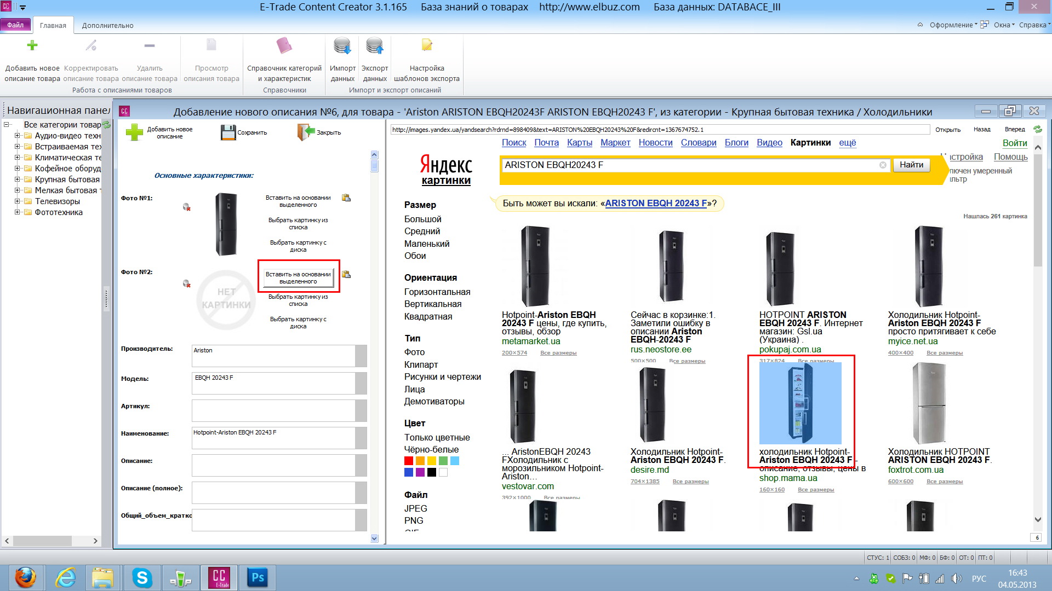The width and height of the screenshot is (1052, 591).
Task: Filter images by black color swatch
Action: [432, 472]
